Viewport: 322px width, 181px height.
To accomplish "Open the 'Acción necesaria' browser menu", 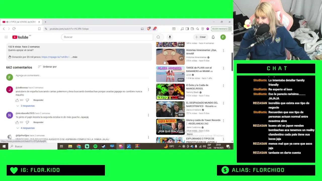I will point(221,29).
